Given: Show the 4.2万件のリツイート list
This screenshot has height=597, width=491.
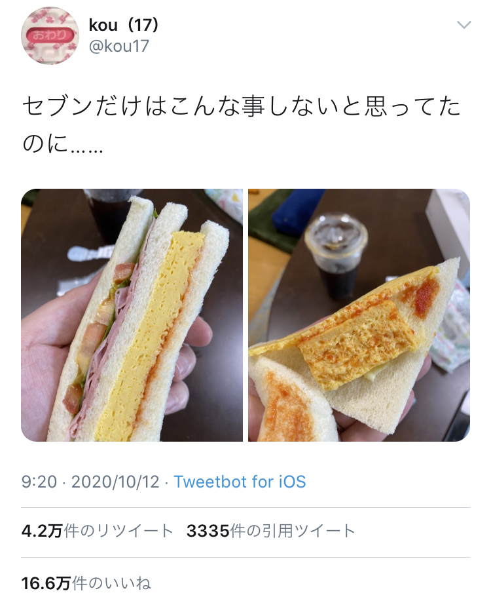Looking at the screenshot, I should (98, 531).
